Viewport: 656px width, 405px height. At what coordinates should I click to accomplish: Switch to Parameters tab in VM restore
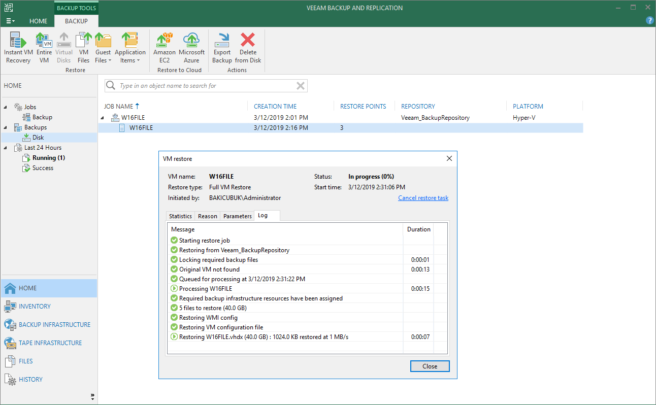coord(237,216)
